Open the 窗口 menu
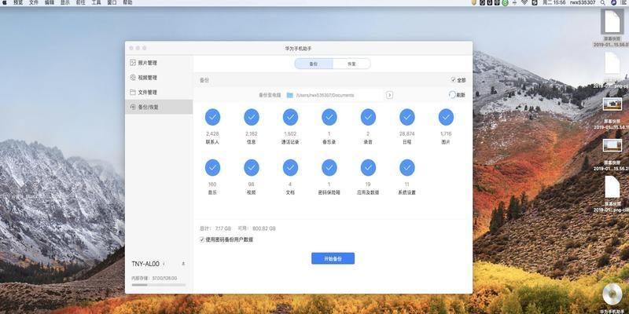Viewport: 629px width, 314px height. pyautogui.click(x=112, y=2)
